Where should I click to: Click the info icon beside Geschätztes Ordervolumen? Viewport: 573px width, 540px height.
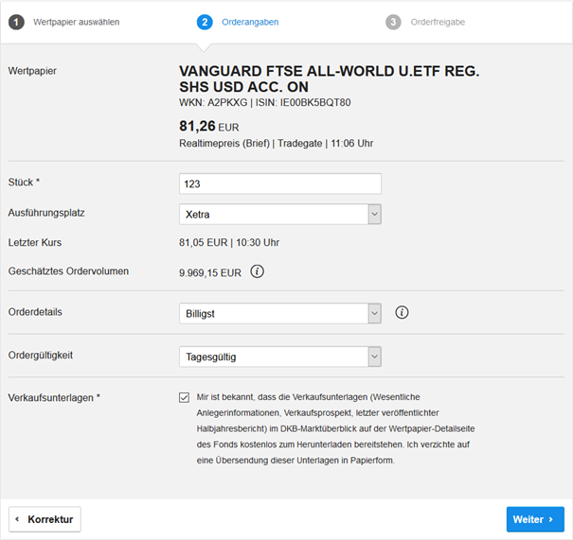point(257,271)
